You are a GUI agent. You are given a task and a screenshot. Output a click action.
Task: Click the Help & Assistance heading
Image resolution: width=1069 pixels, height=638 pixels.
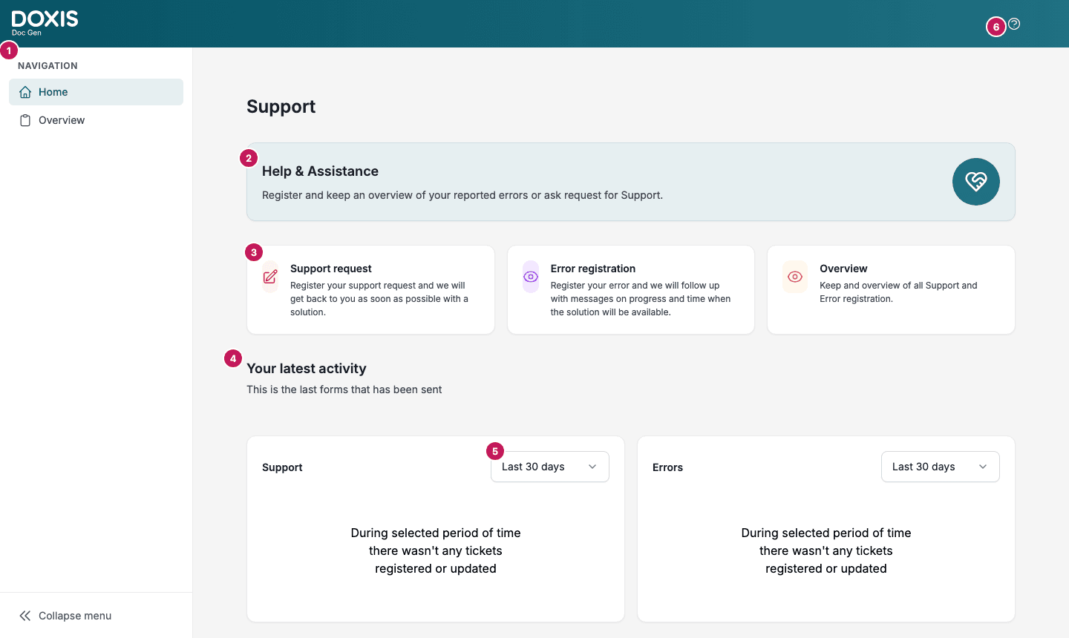click(320, 171)
